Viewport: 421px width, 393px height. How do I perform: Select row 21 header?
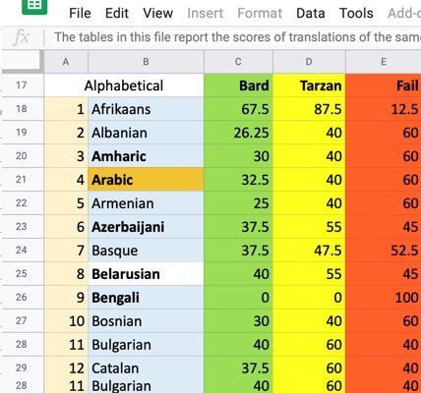(23, 179)
